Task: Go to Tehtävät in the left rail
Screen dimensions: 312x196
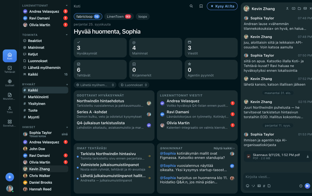Action: tap(9, 69)
